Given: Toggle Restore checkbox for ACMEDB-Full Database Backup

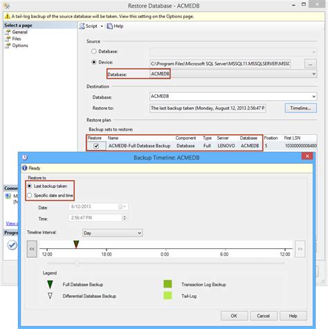Looking at the screenshot, I should tap(96, 146).
